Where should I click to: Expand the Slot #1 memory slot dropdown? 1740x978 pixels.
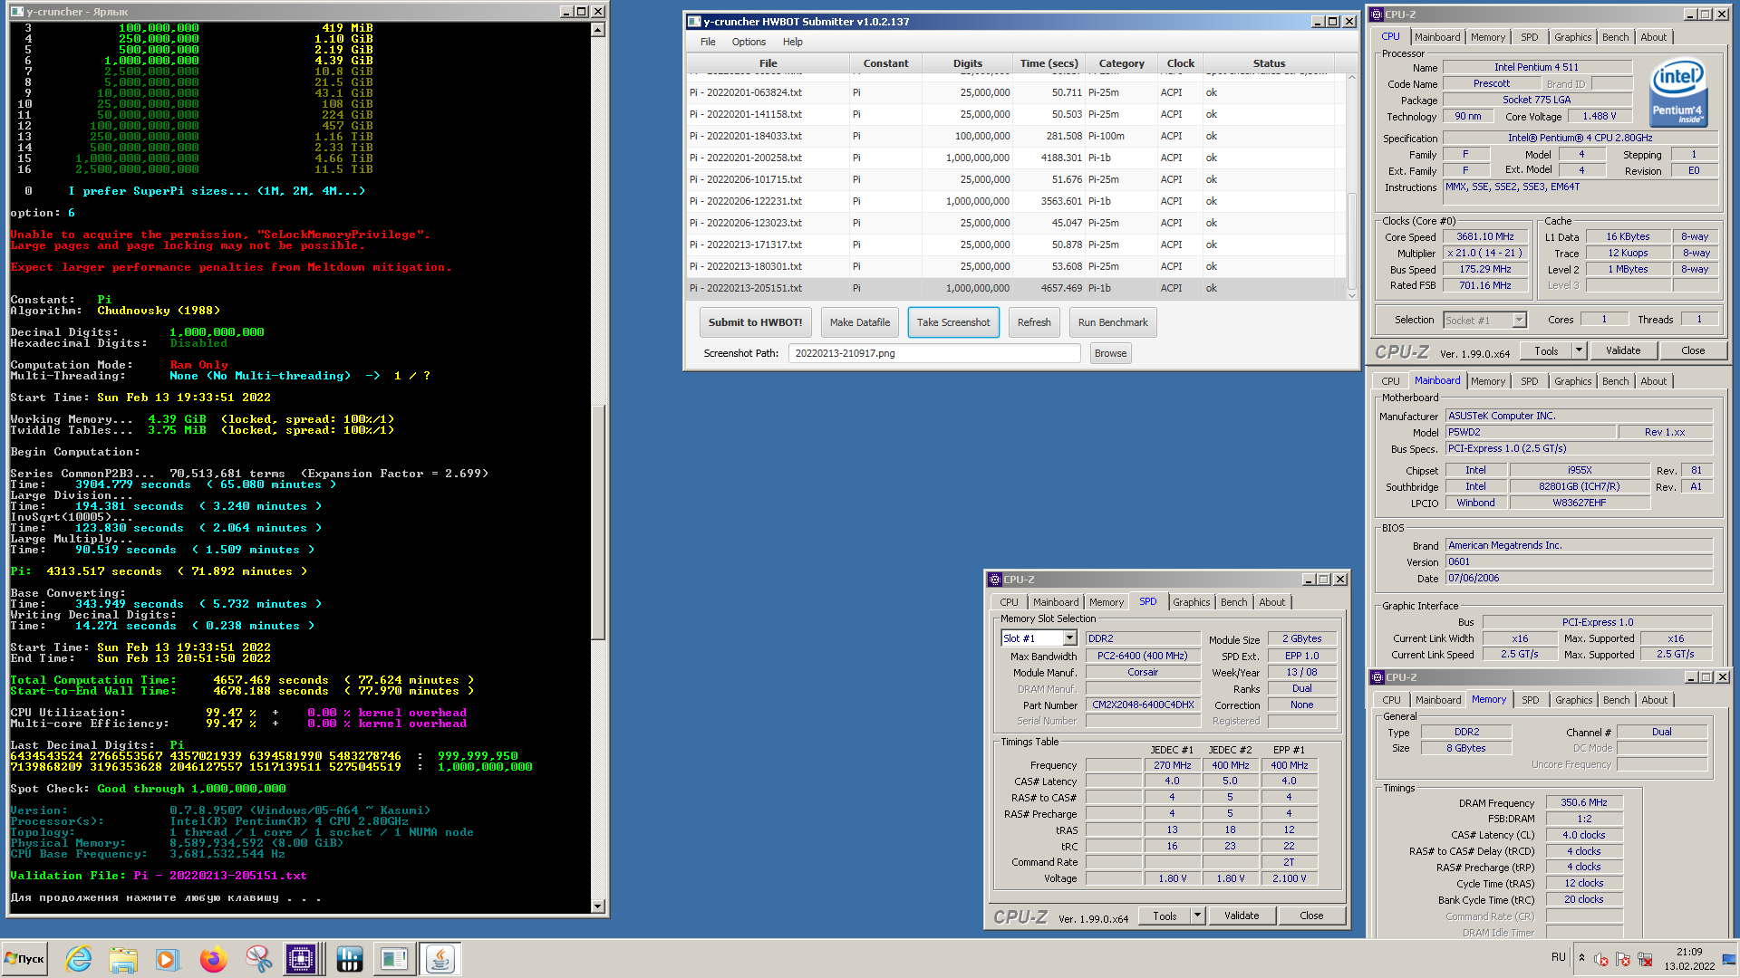[1069, 638]
